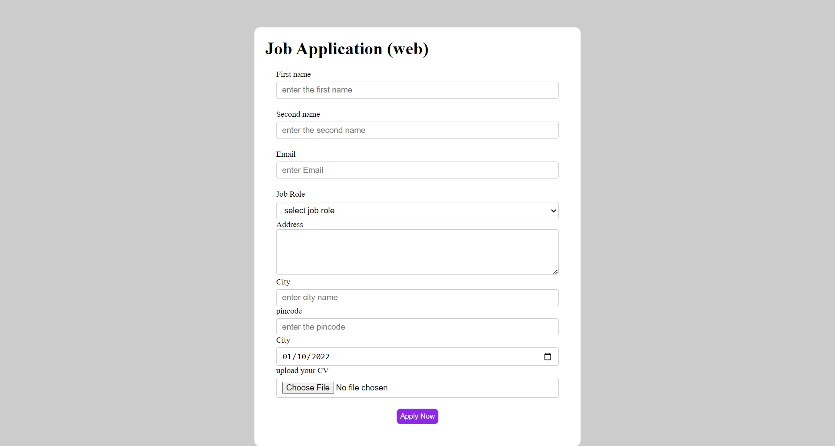835x446 pixels.
Task: Click the Apply Now button
Action: point(417,416)
